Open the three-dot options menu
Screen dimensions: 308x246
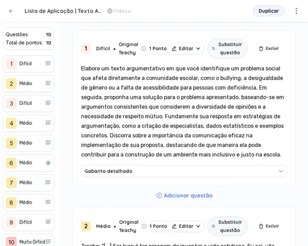click(x=296, y=11)
